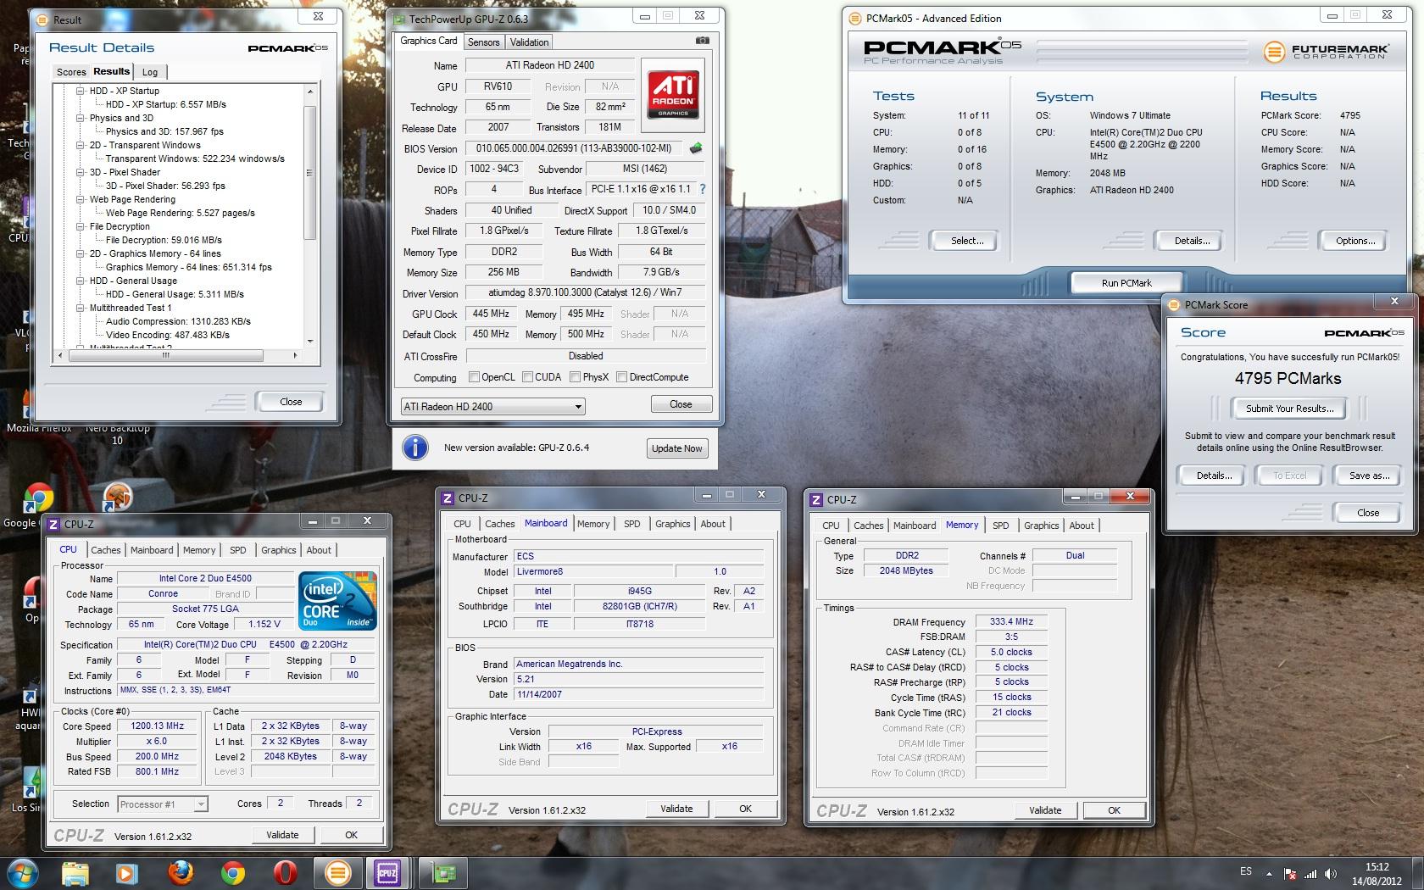1424x890 pixels.
Task: Enable the OpenCL checkbox in GPU-Z
Action: pyautogui.click(x=475, y=377)
